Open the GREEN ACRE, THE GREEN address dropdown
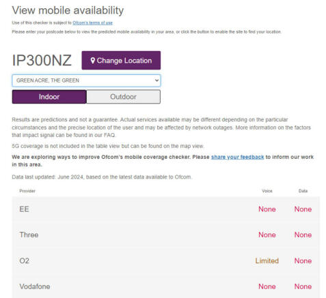This screenshot has width=326, height=298. point(86,80)
